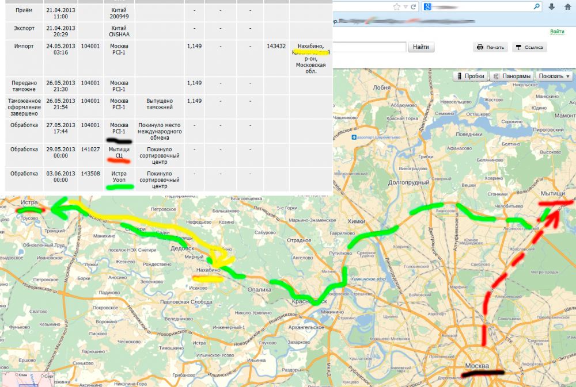This screenshot has height=387, width=576.
Task: Toggle the Панорамы panoramas layer
Action: coord(512,76)
